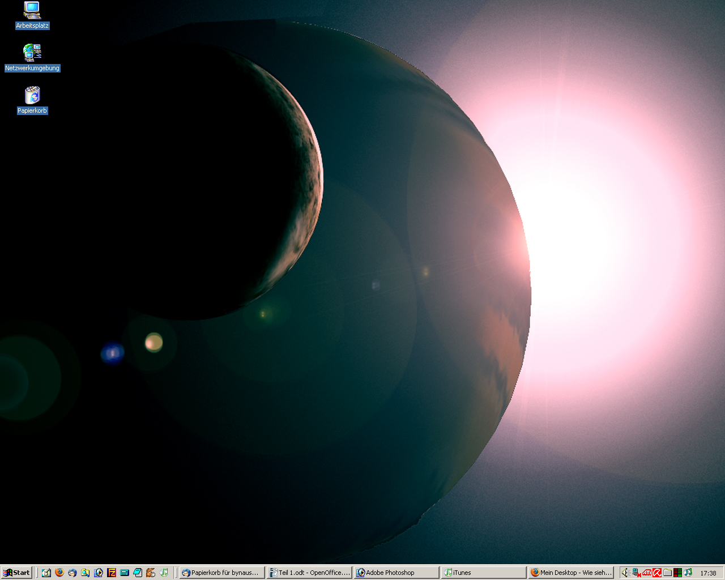Click the red Avira antivirus tray icon

click(x=657, y=573)
